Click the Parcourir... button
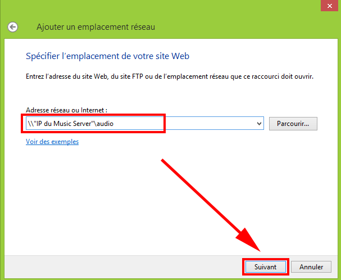 (x=293, y=124)
